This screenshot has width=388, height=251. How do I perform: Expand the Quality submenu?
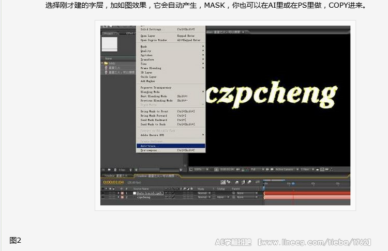[x=171, y=51]
